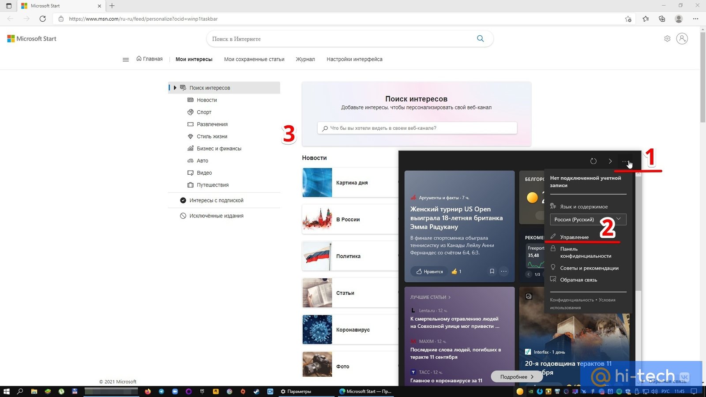Expand the ЛУЧШИЕ СТАТЬИ section chevron
This screenshot has height=397, width=706.
tap(449, 297)
